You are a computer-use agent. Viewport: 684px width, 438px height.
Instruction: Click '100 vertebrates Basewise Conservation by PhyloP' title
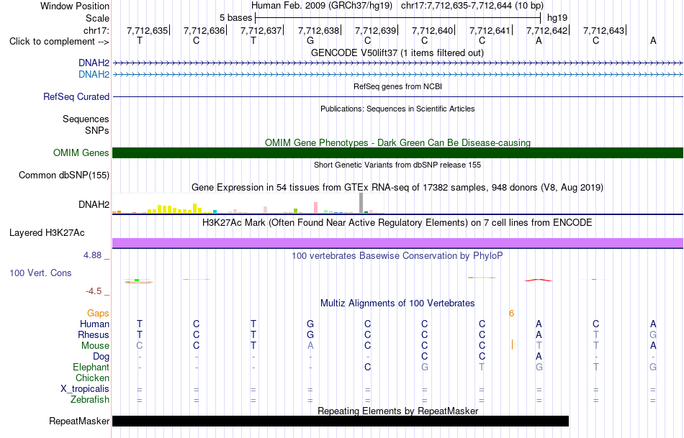point(397,256)
